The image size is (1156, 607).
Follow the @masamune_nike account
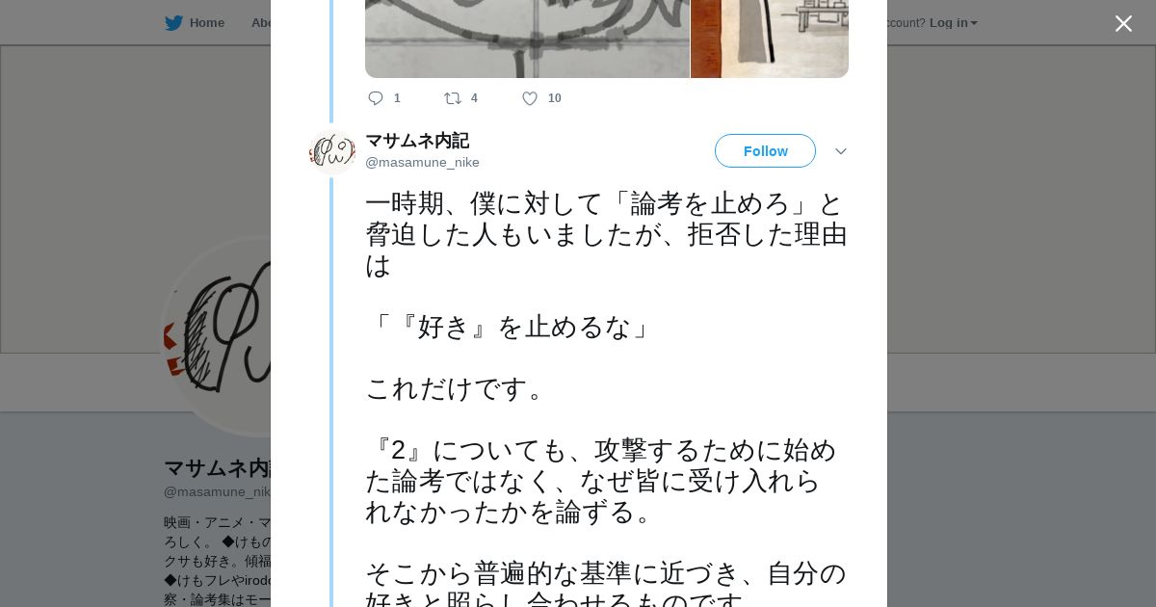click(x=765, y=151)
